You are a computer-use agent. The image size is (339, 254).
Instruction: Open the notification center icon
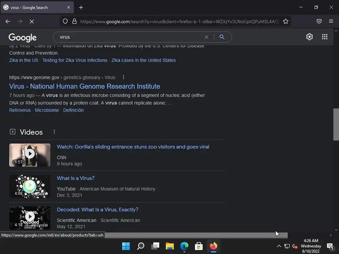330,246
